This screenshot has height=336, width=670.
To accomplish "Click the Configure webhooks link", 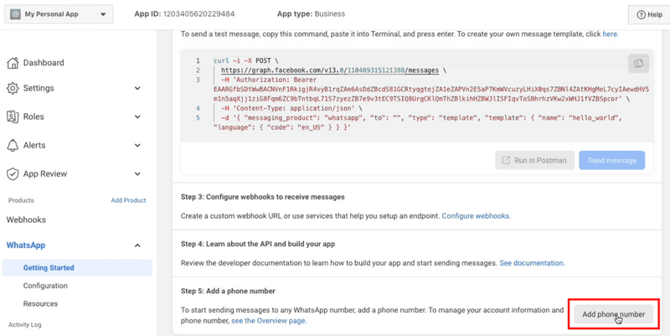I will [x=476, y=216].
